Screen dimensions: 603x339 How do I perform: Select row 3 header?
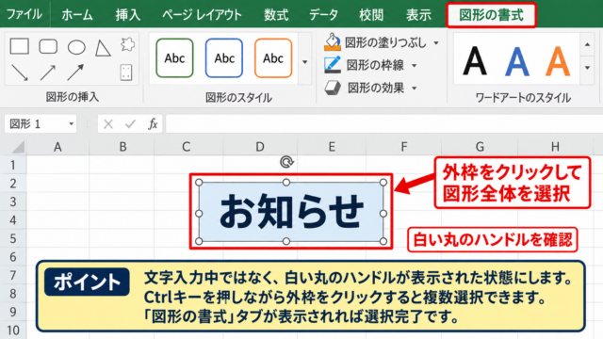click(13, 202)
